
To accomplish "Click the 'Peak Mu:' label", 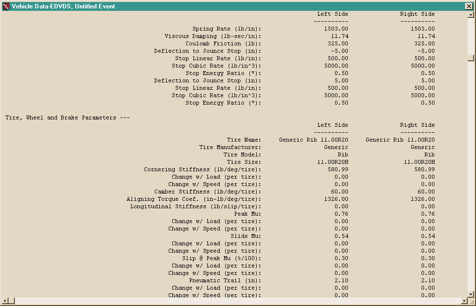I will coord(247,214).
